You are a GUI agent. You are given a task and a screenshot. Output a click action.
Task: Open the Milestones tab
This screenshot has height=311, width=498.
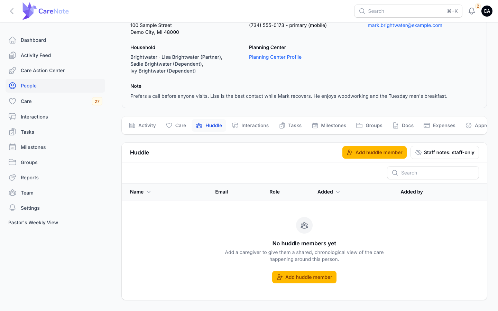pyautogui.click(x=329, y=125)
